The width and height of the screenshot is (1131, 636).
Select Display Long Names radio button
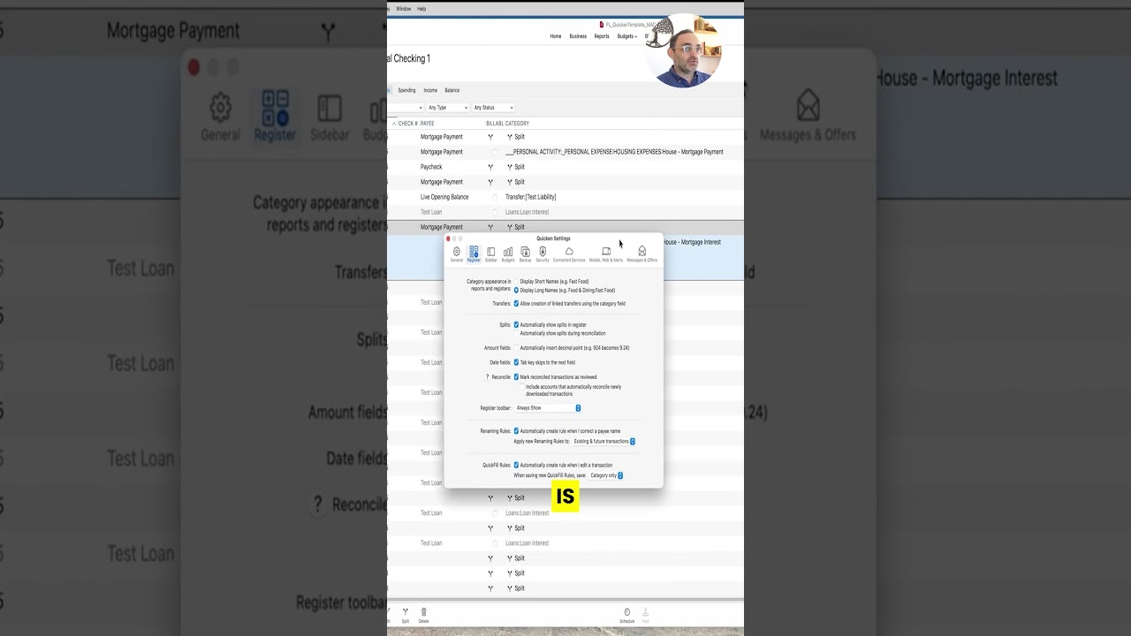tap(516, 290)
